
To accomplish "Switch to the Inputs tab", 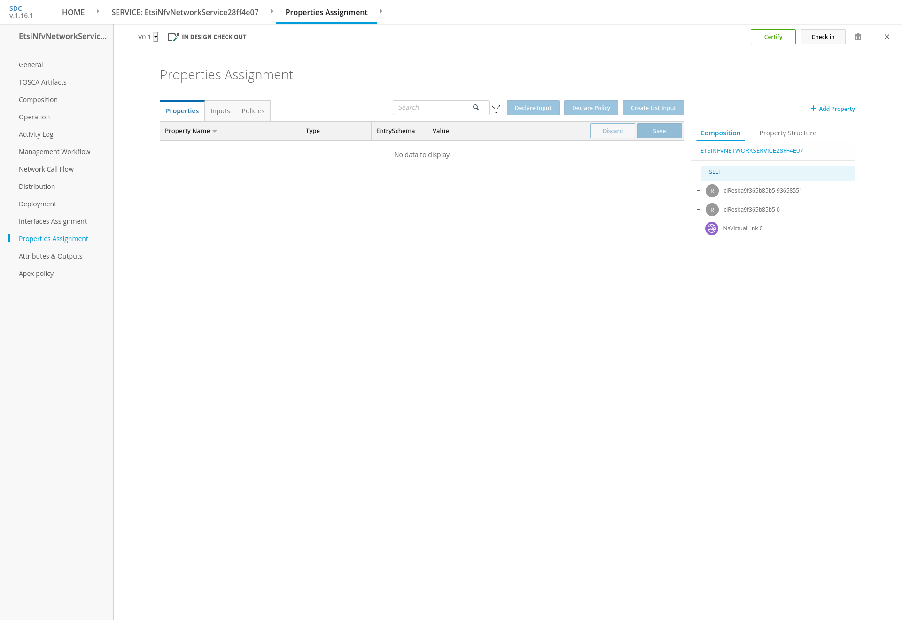I will [x=220, y=111].
